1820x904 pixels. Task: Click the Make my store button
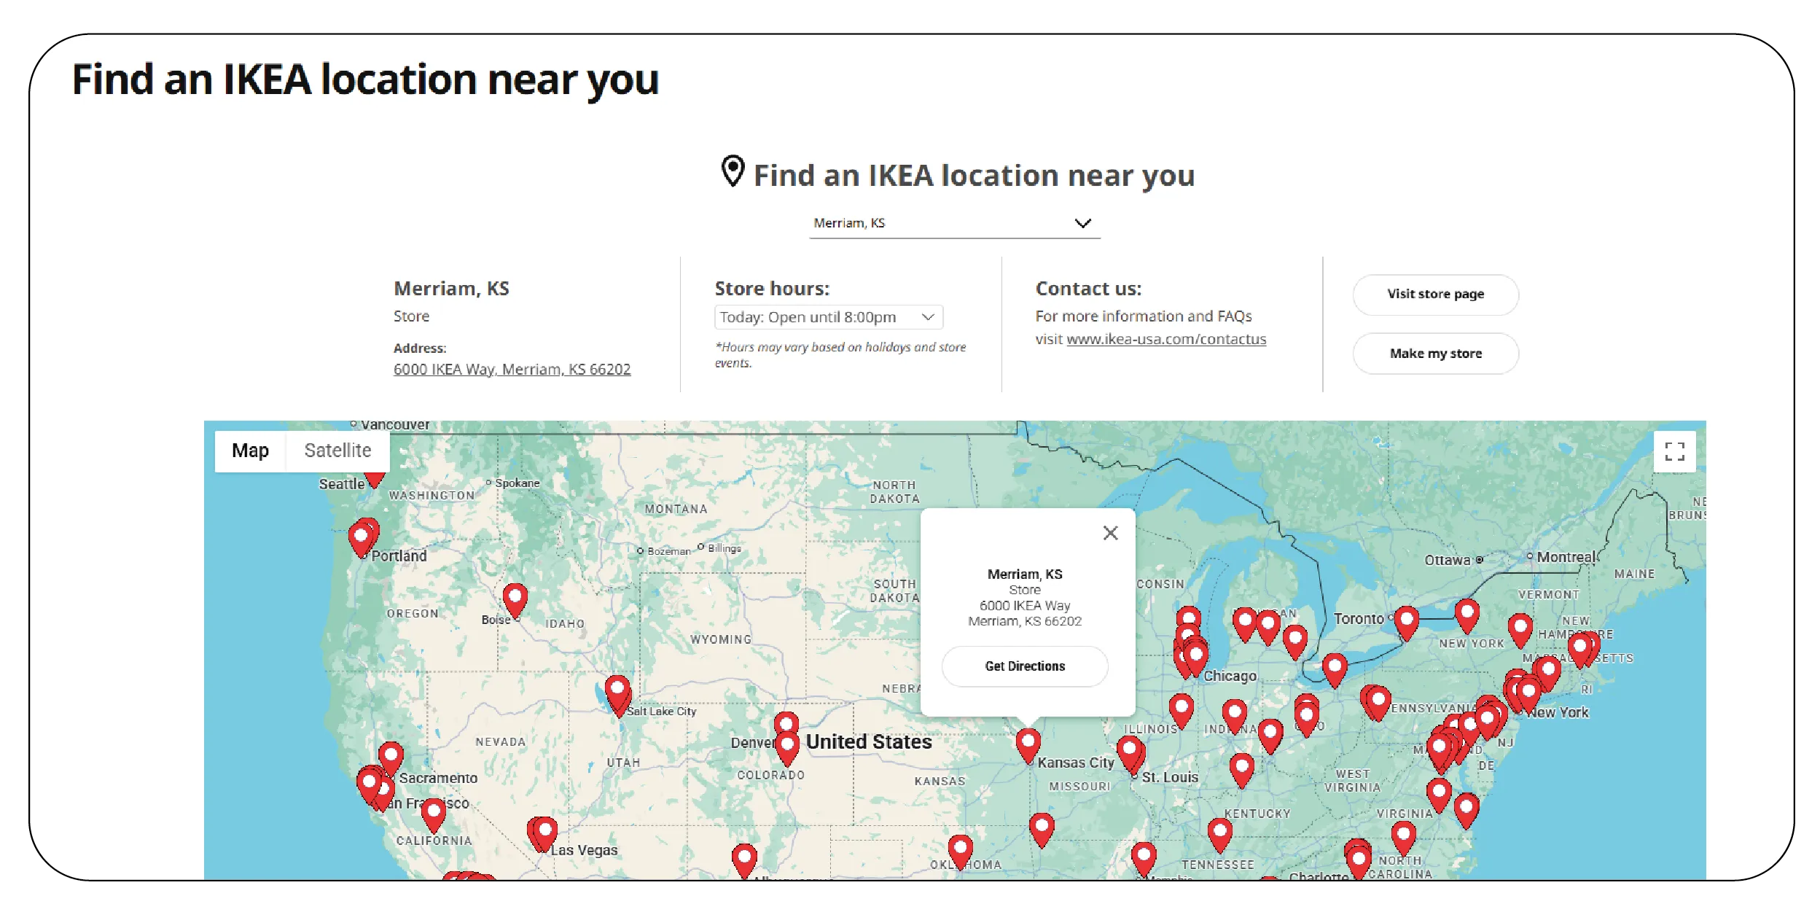click(1434, 353)
